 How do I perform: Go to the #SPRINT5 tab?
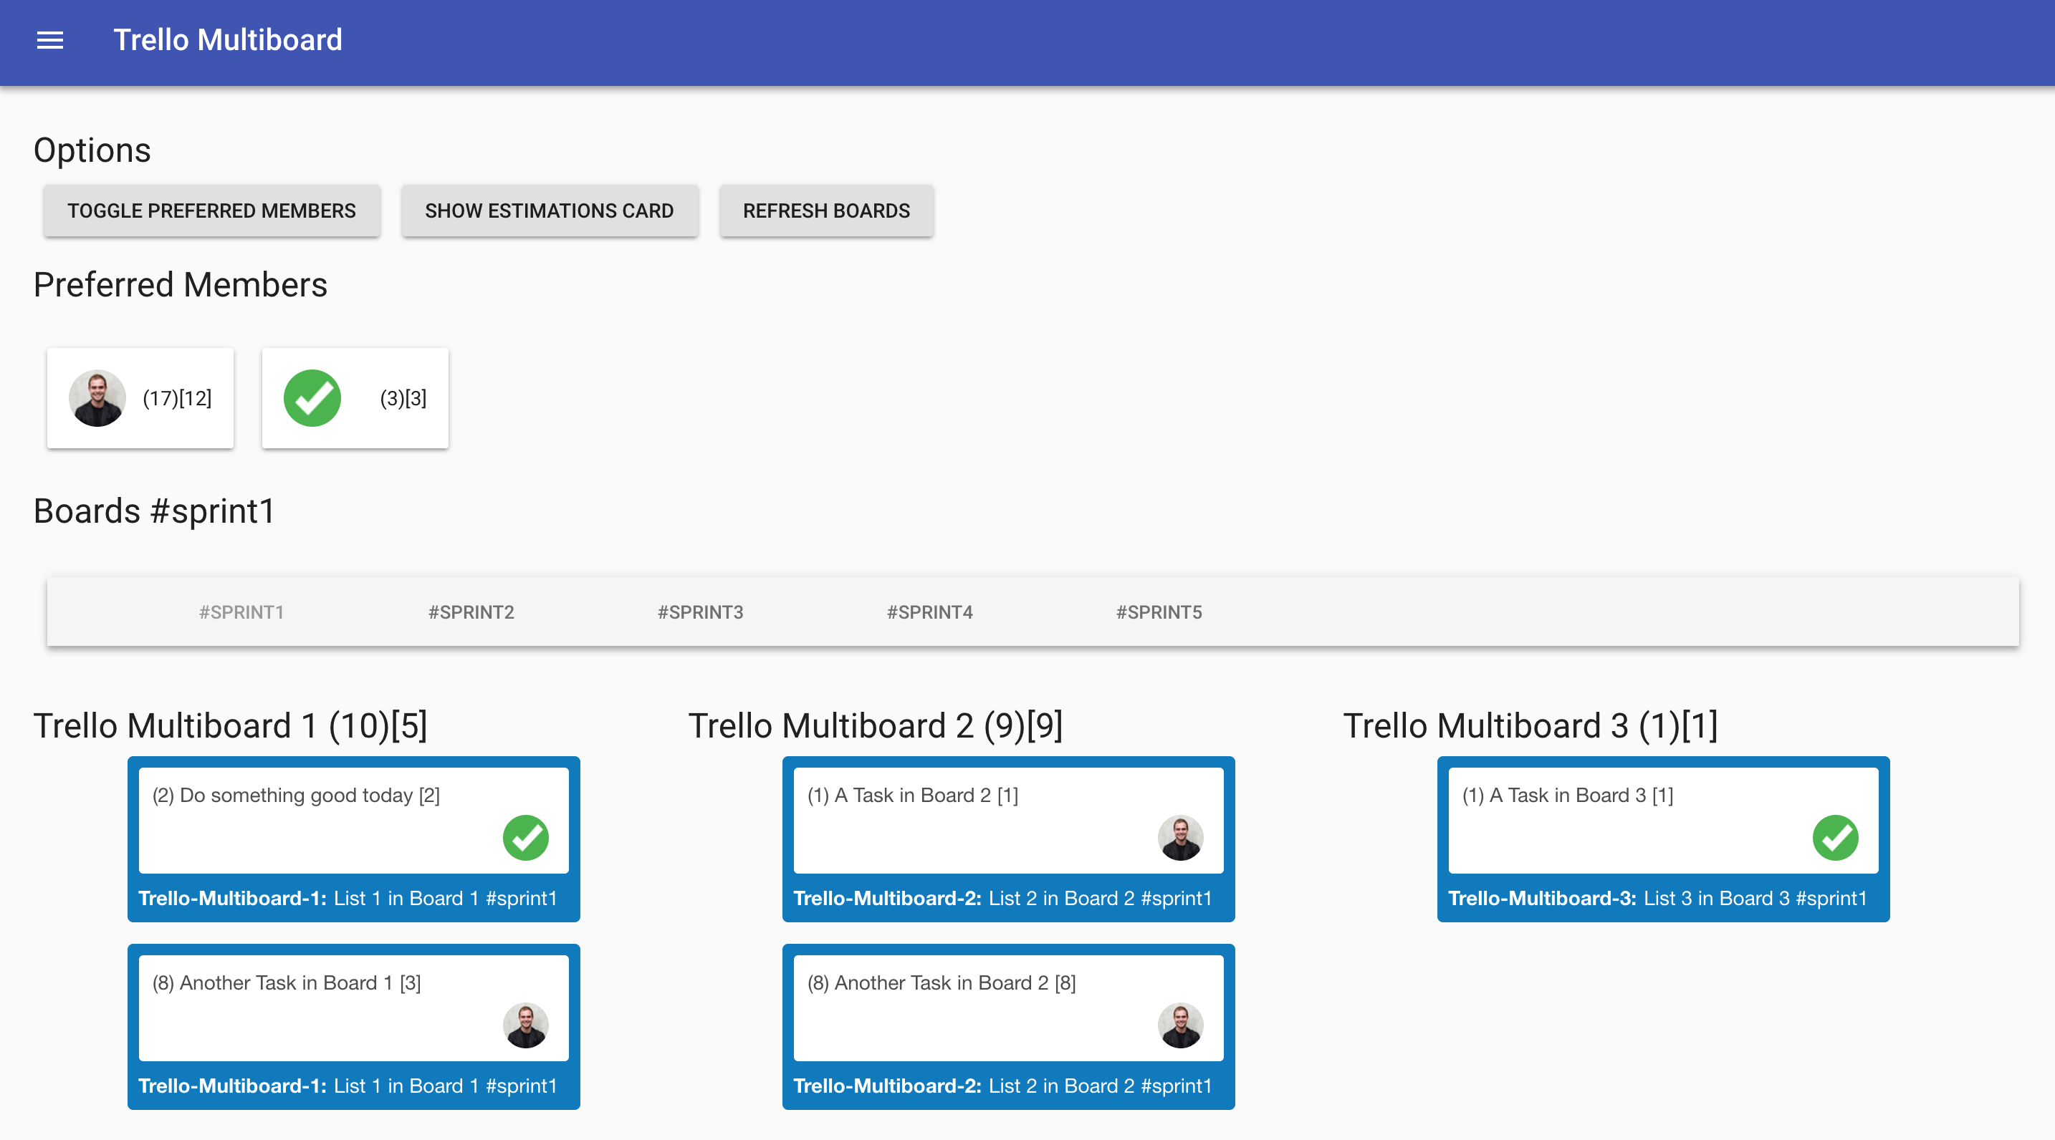[x=1159, y=612]
